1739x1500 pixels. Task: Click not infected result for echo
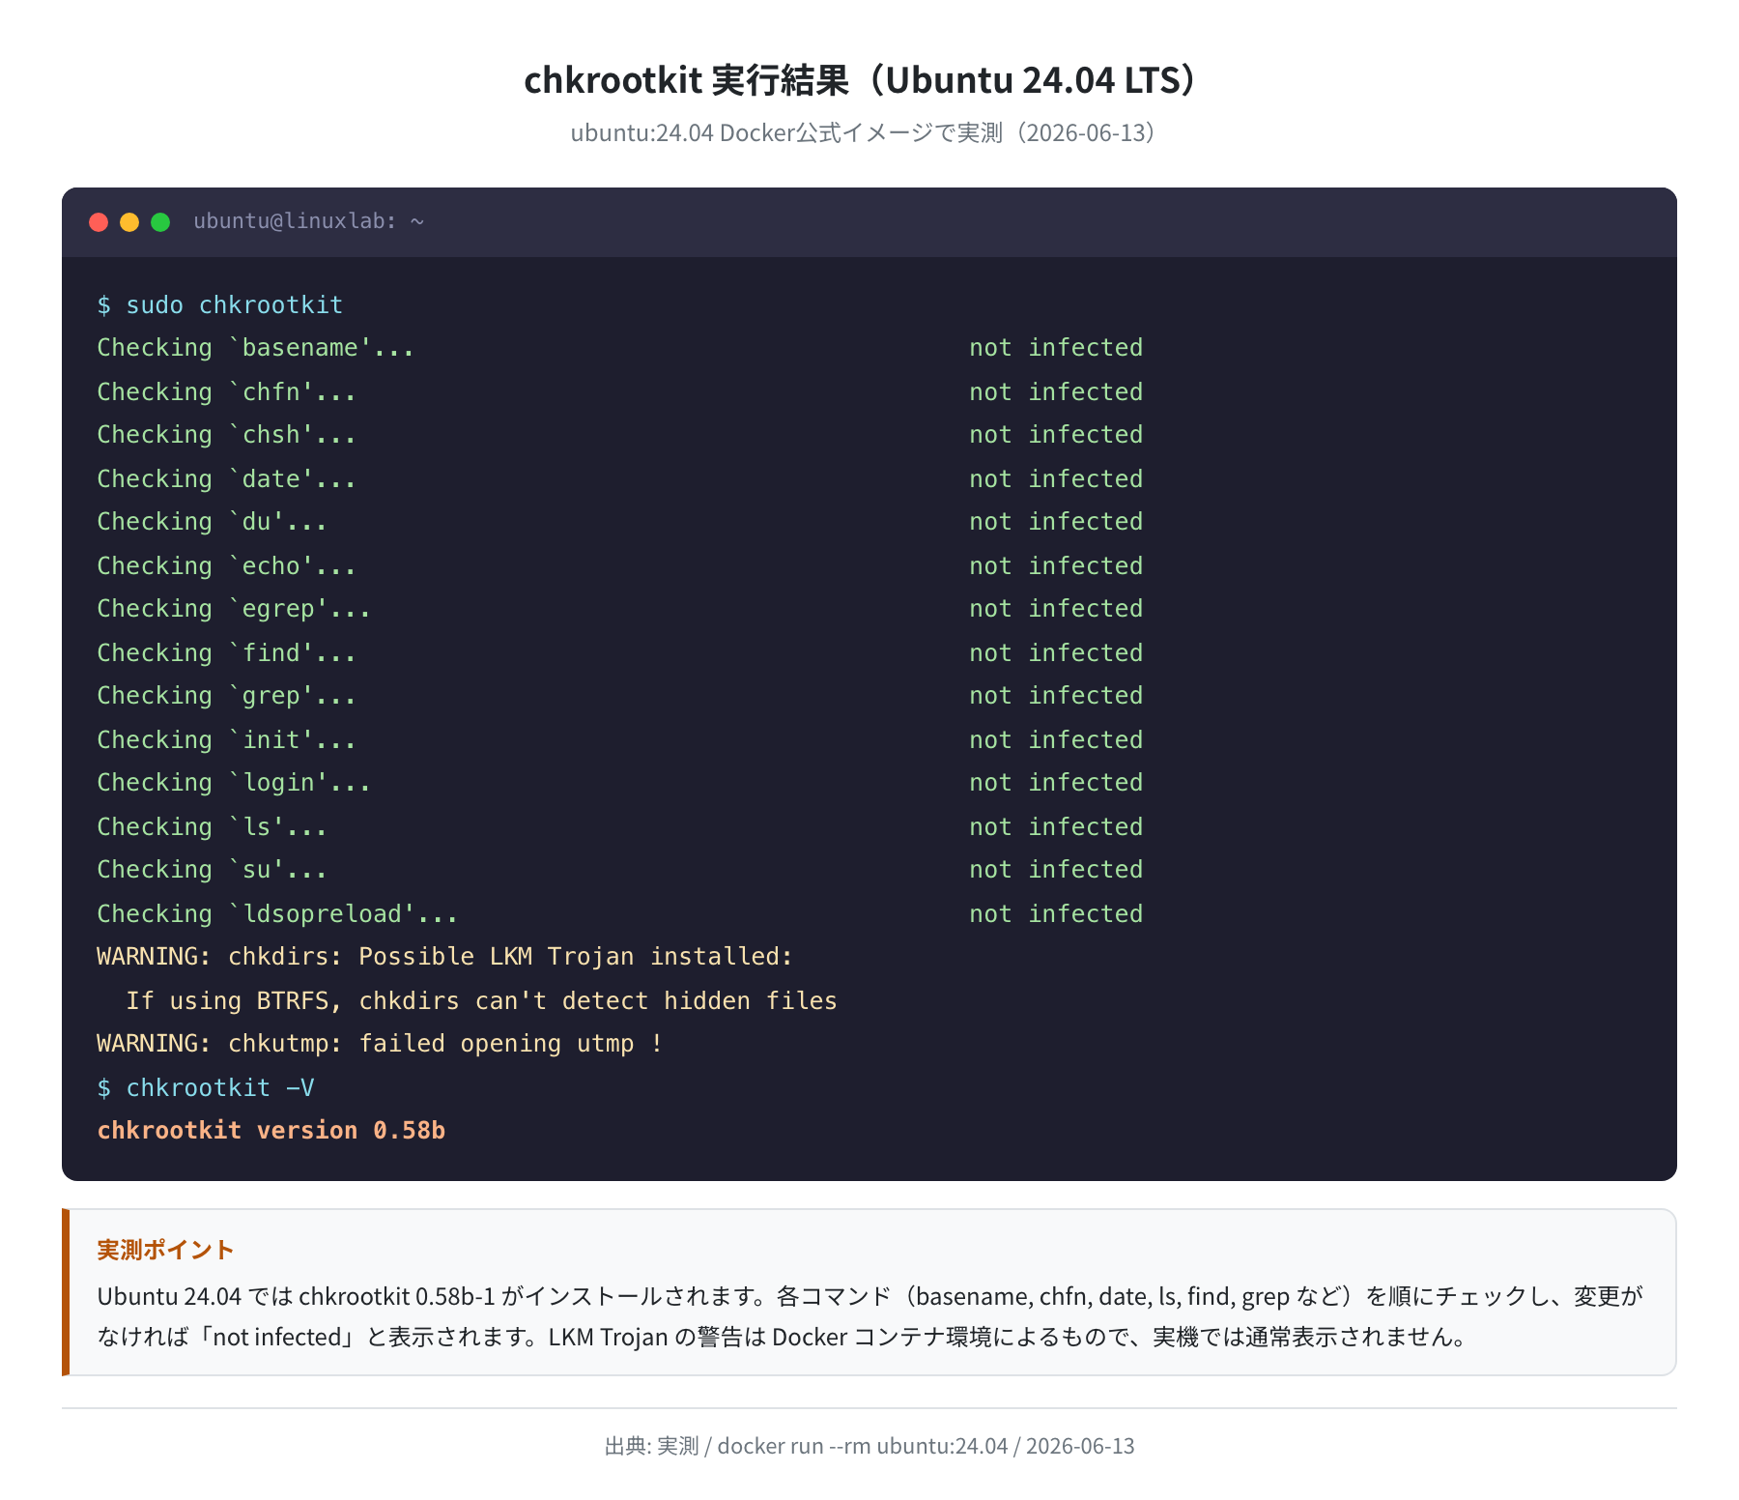point(1056,565)
